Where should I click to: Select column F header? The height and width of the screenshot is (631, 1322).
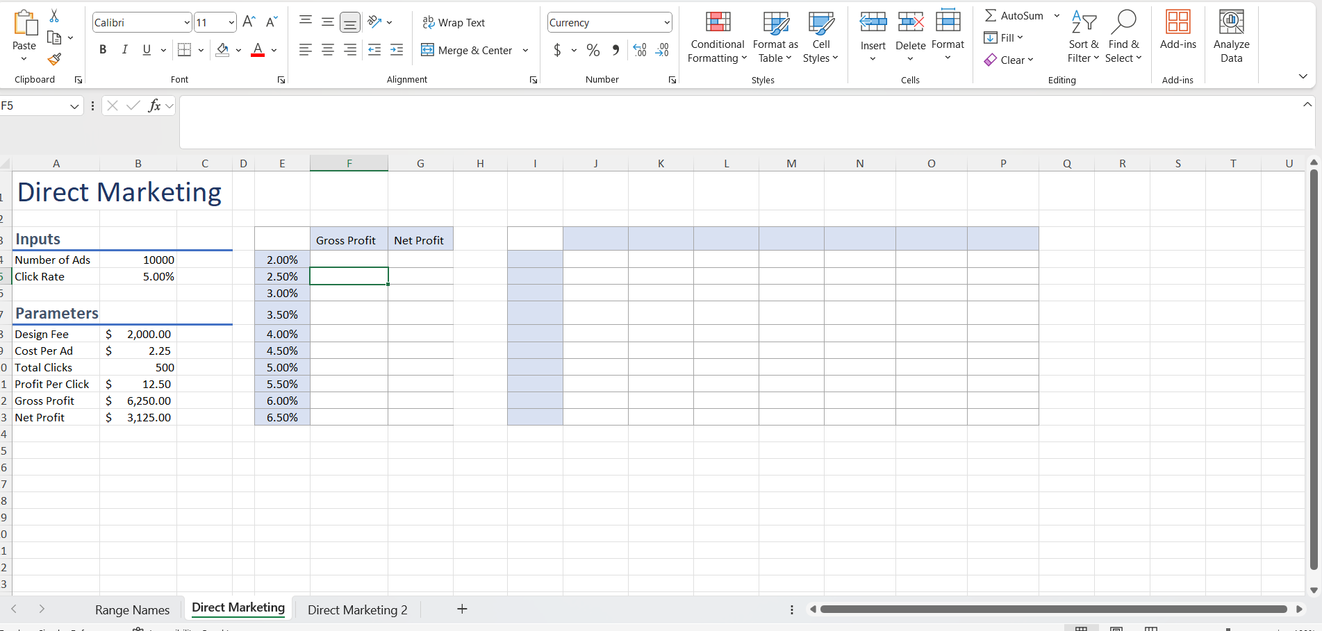coord(349,163)
